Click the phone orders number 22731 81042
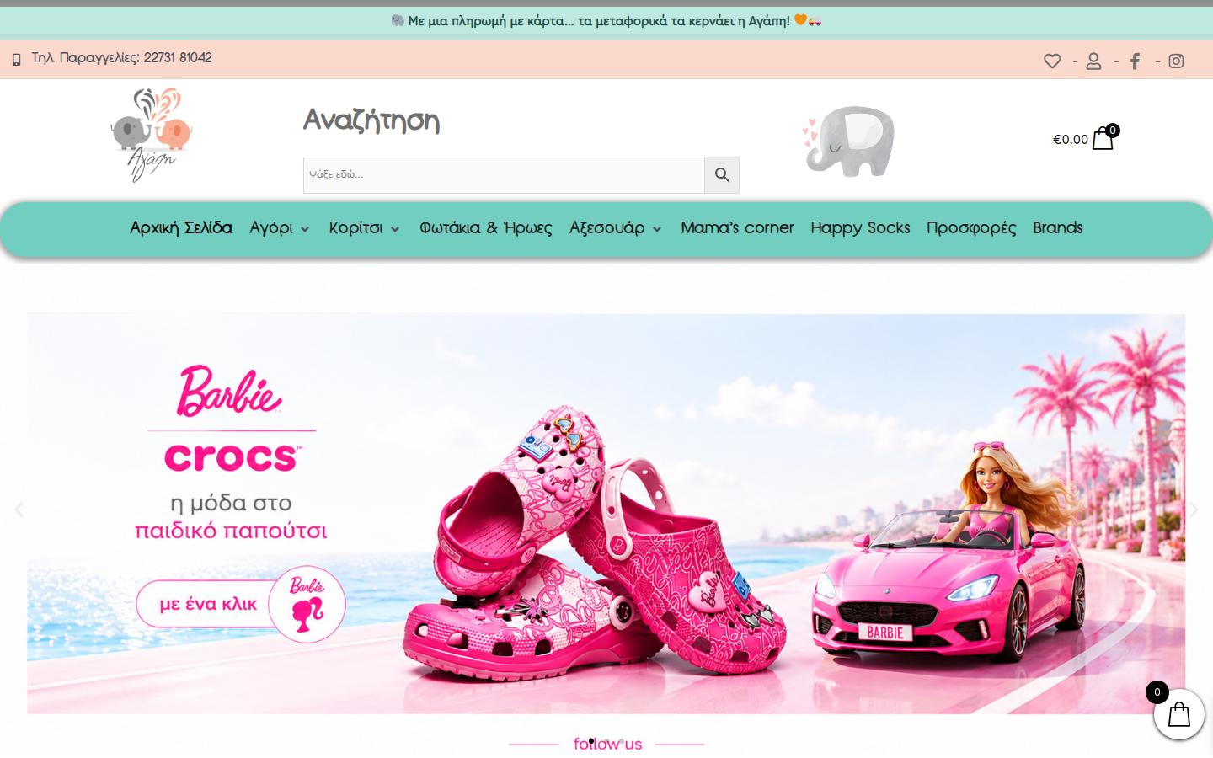This screenshot has height=758, width=1213. (178, 58)
